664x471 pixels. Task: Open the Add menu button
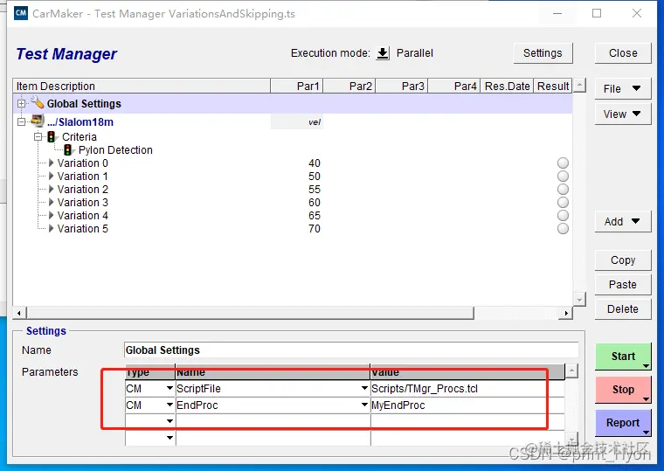(622, 222)
